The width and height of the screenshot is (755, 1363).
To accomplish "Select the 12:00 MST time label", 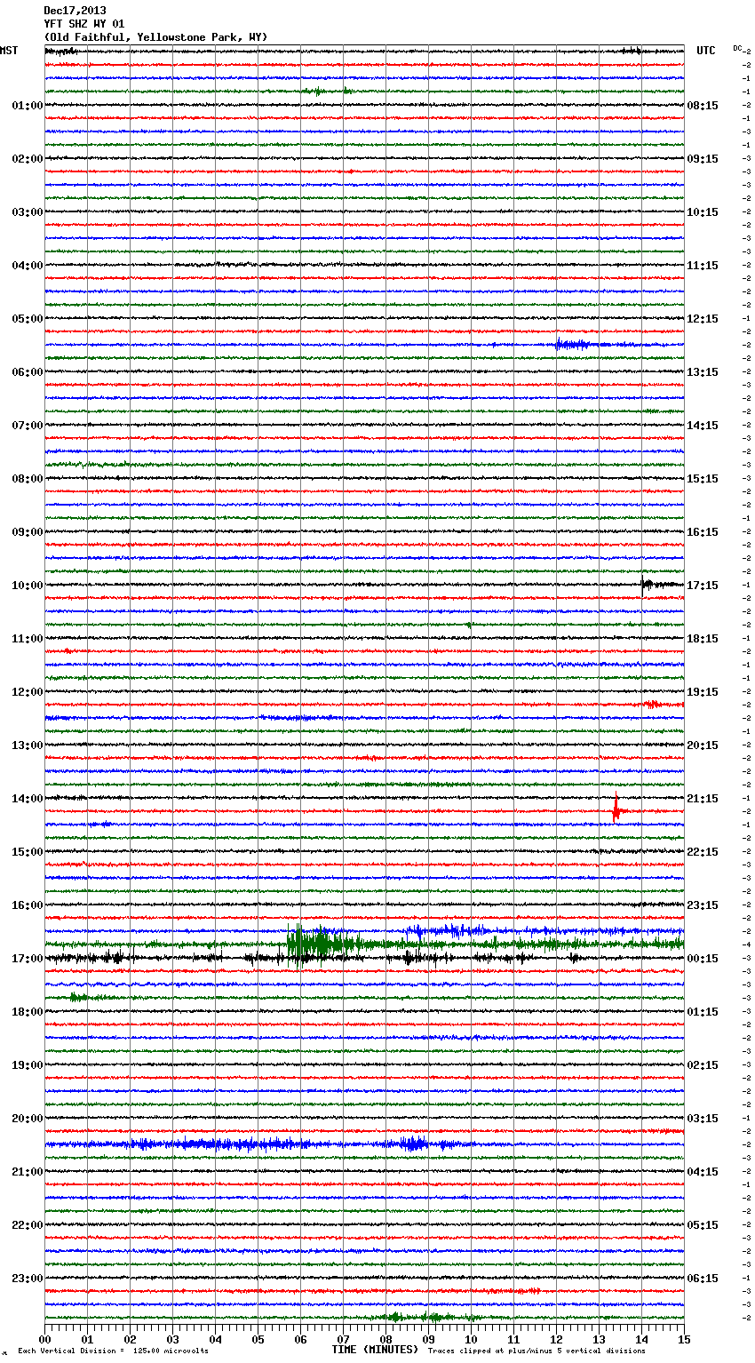I will coord(28,692).
